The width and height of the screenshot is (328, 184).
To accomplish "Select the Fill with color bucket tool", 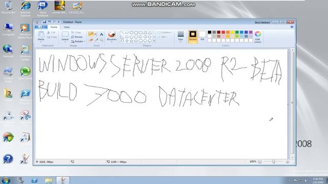I will [96, 34].
